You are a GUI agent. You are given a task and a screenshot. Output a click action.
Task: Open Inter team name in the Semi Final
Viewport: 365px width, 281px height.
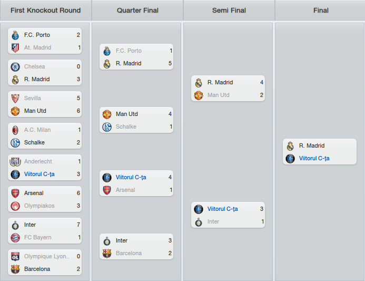click(x=213, y=222)
